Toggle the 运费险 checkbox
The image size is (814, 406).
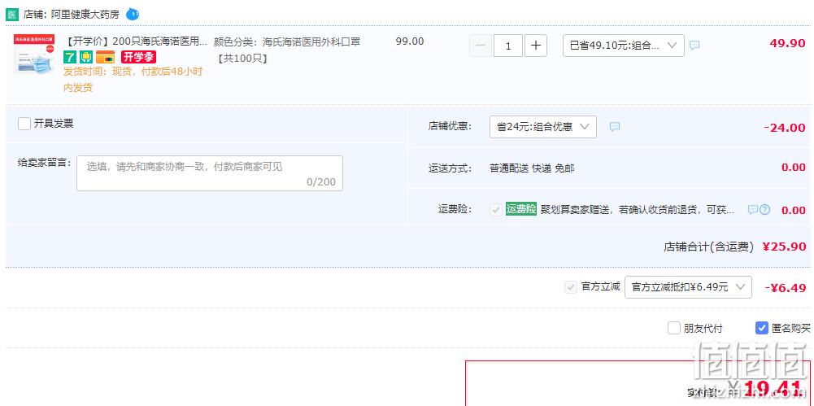[x=496, y=209]
